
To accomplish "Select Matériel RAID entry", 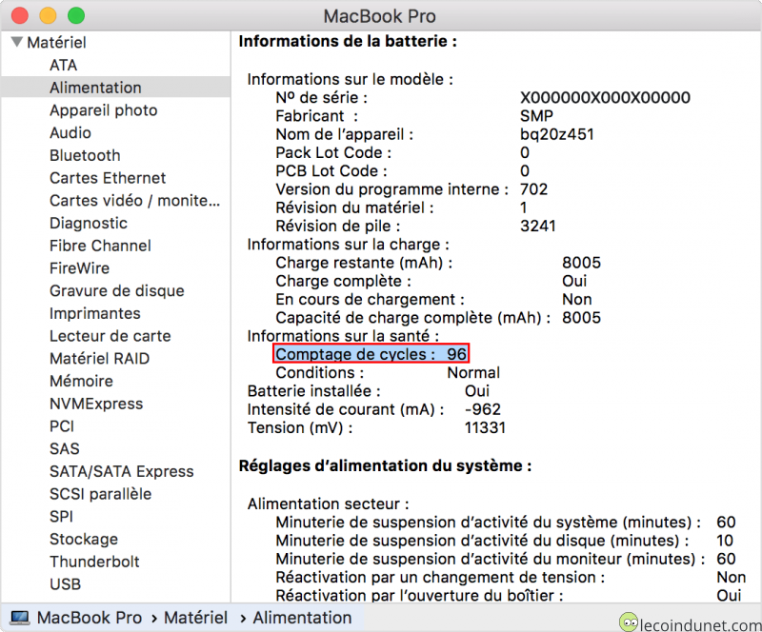I will point(100,359).
